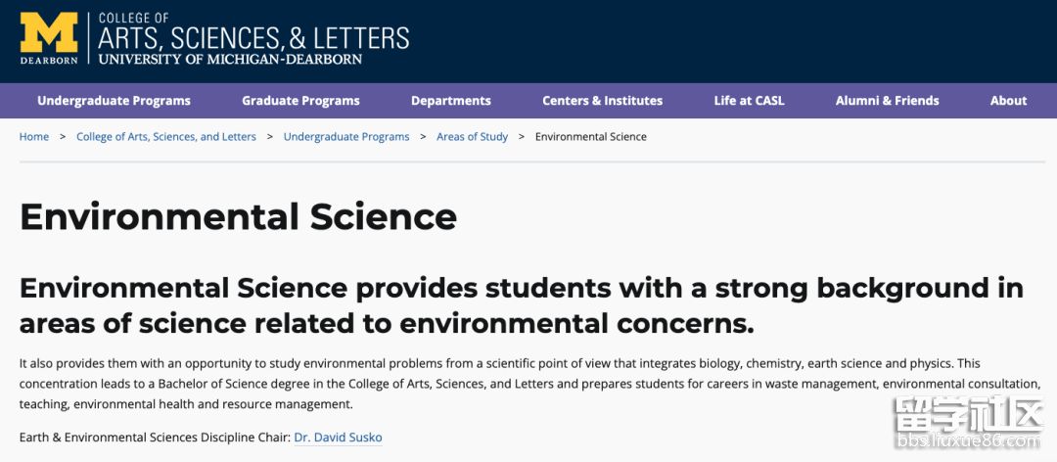Select About in the navigation bar
The height and width of the screenshot is (462, 1057).
1008,101
